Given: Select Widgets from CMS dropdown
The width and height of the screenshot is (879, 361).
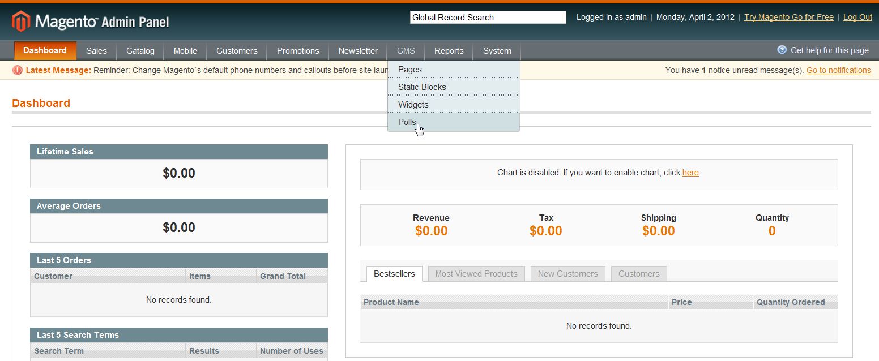Looking at the screenshot, I should (454, 105).
